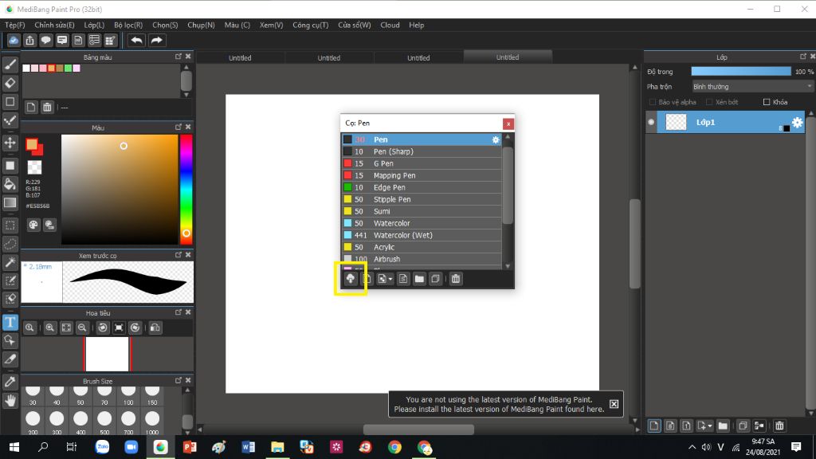Select the Gradient tool

coord(10,202)
